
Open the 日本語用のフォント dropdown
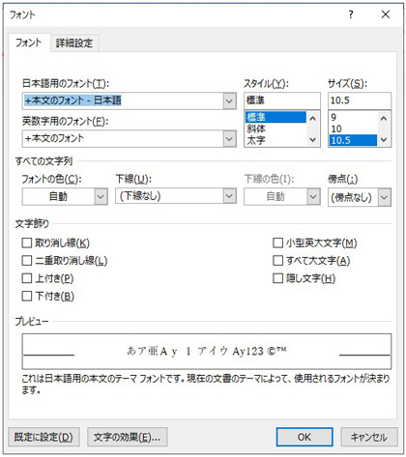pyautogui.click(x=229, y=100)
